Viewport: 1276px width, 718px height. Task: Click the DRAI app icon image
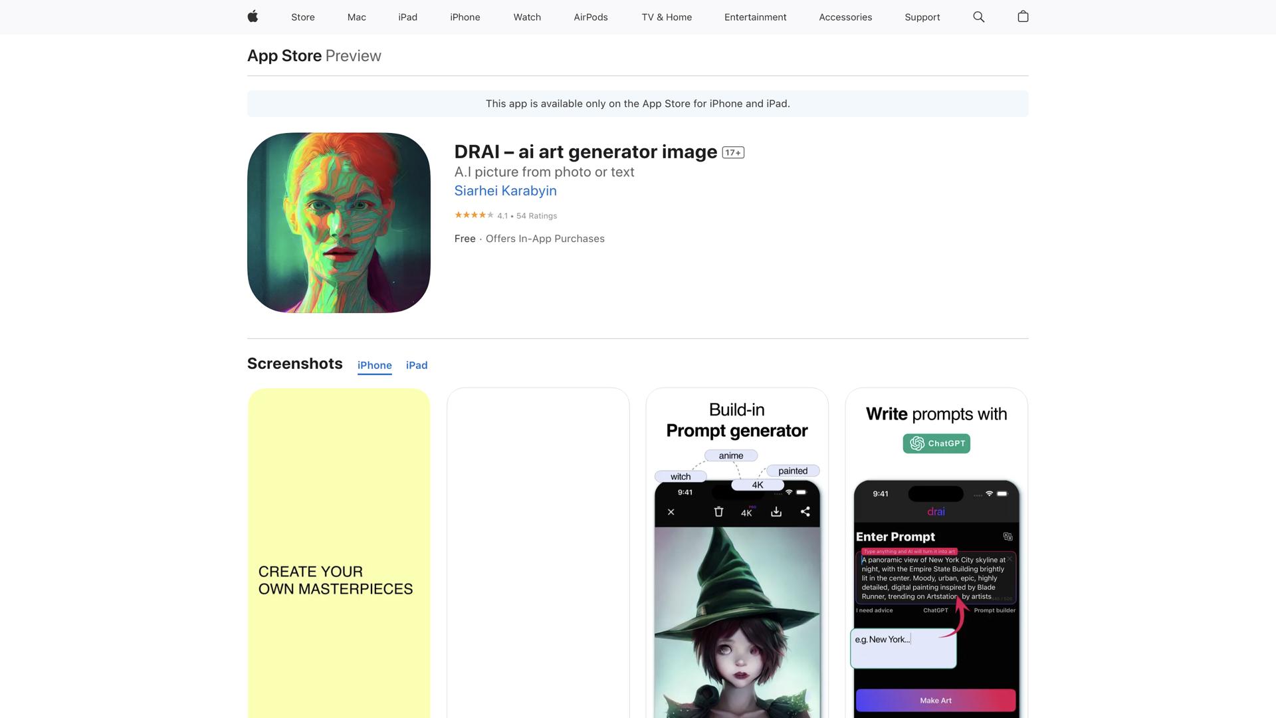[338, 223]
